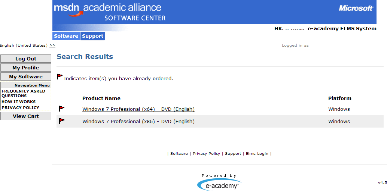Open My Software
The width and height of the screenshot is (387, 191).
pyautogui.click(x=26, y=76)
